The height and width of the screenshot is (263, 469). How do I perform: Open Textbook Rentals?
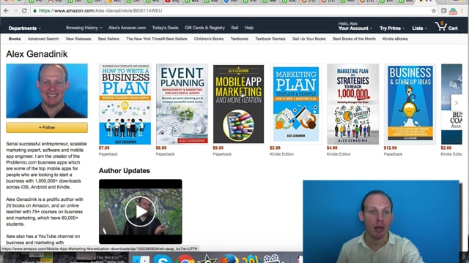click(270, 39)
